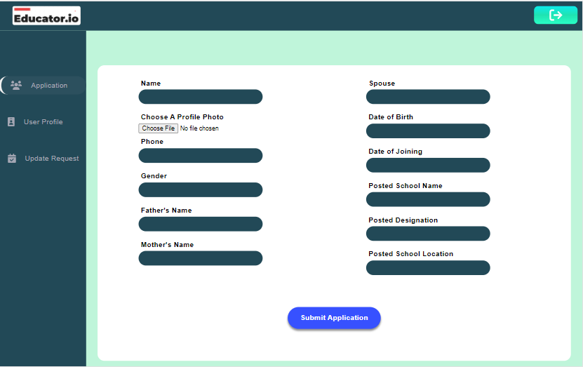Click the 'Date of Birth' label
Screen dimensions: 583x367
pos(391,116)
